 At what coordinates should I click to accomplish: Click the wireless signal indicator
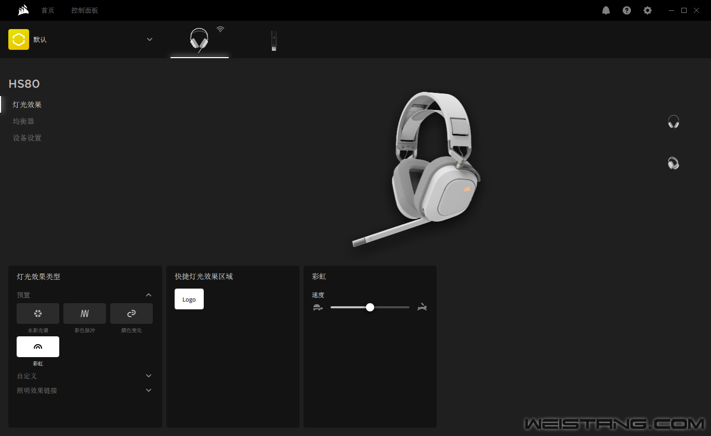[220, 29]
